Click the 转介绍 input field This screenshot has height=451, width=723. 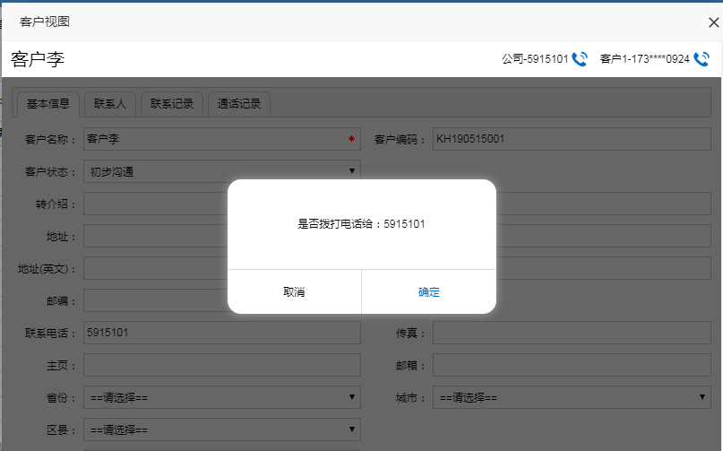pyautogui.click(x=154, y=204)
